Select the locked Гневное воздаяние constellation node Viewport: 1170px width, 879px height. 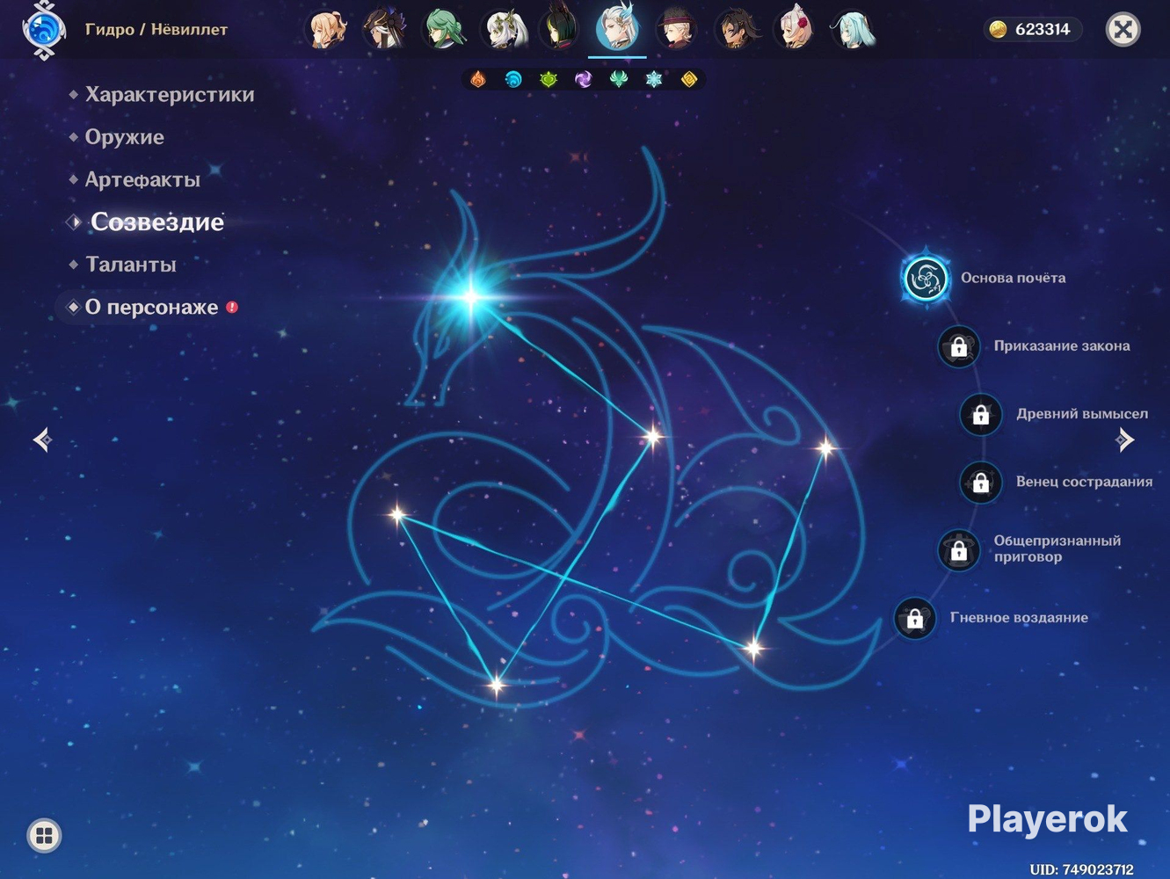coord(915,618)
